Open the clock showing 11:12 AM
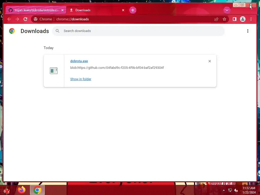 [x=249, y=190]
